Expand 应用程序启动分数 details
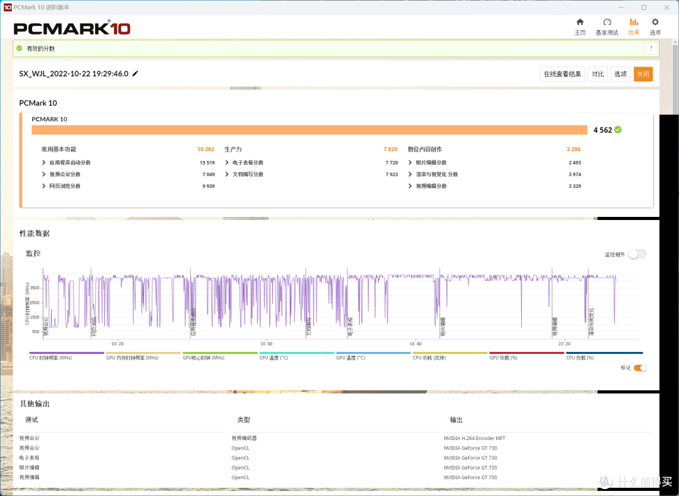This screenshot has width=679, height=496. point(44,163)
